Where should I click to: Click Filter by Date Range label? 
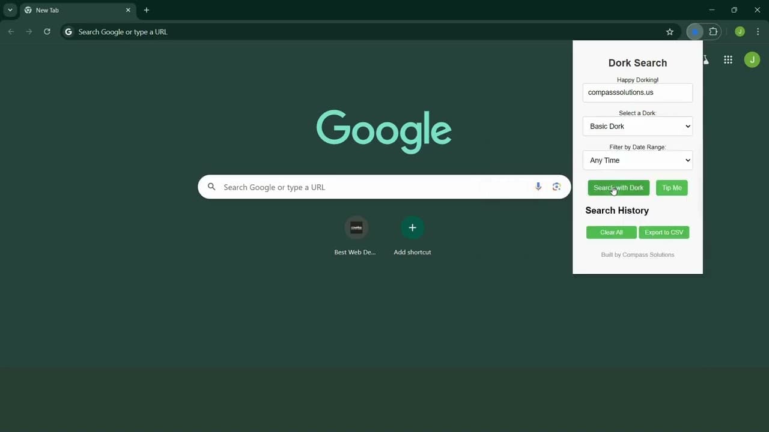tap(637, 147)
